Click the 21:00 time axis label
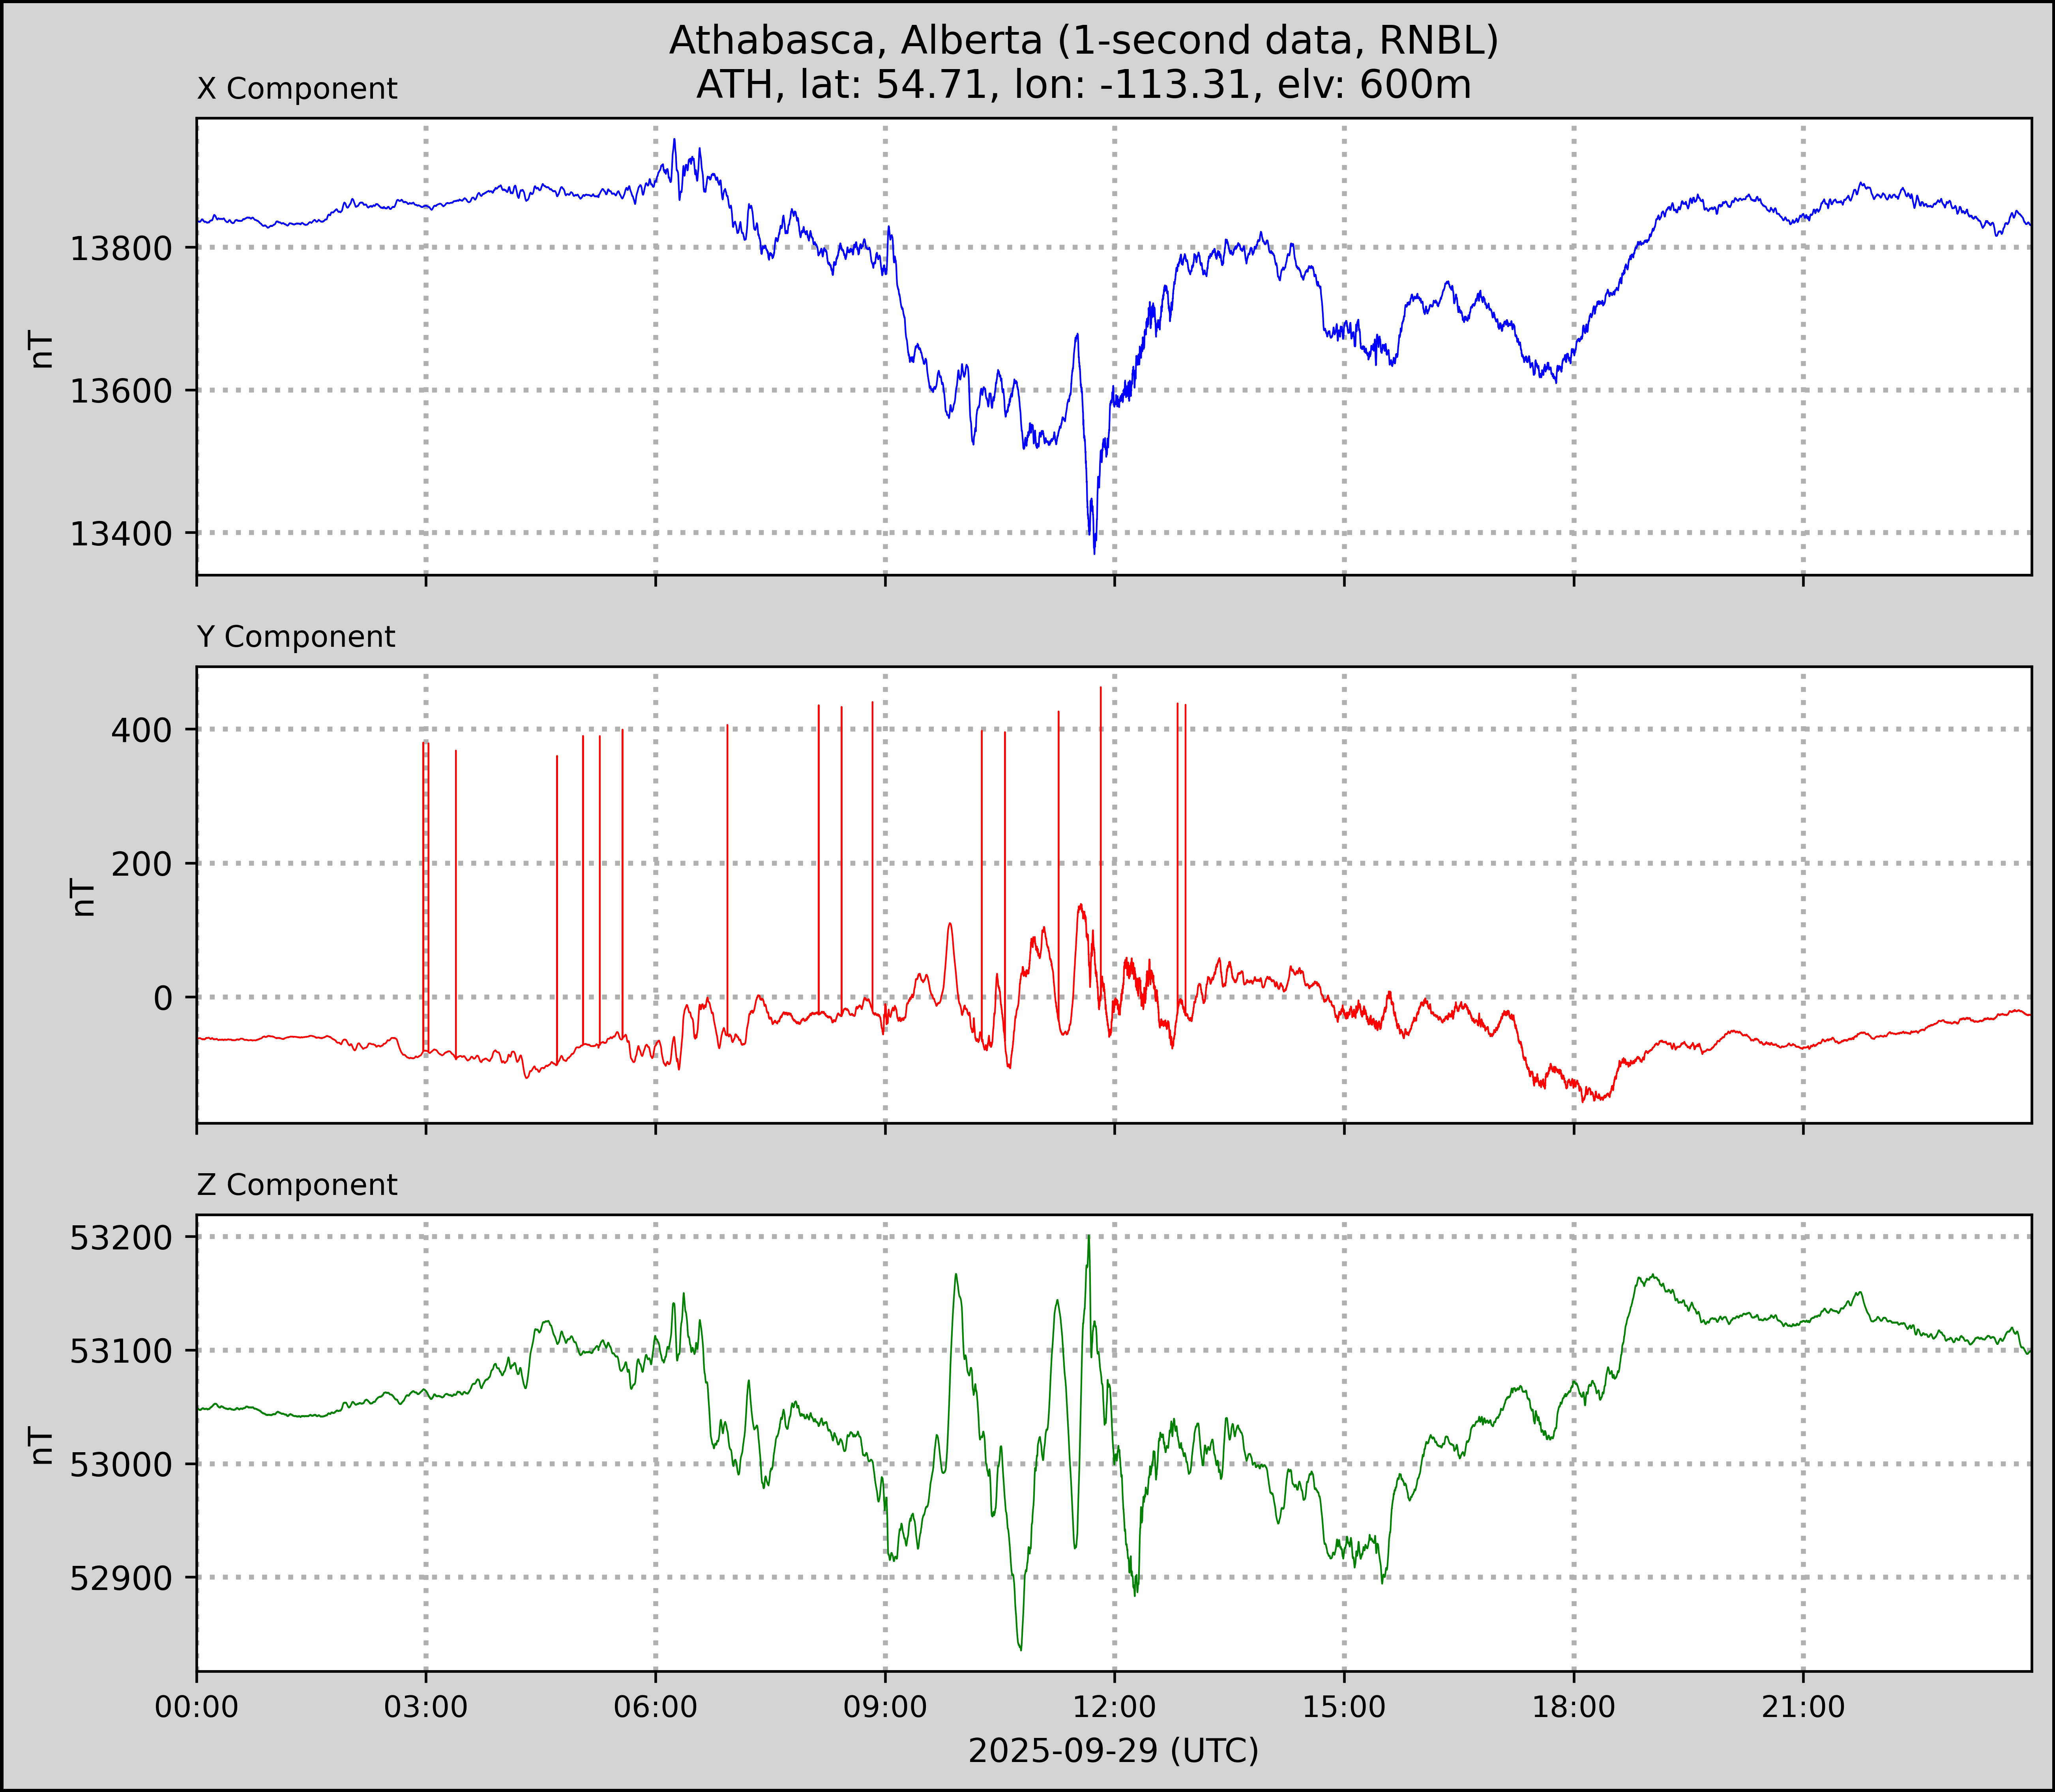 (x=1803, y=1706)
